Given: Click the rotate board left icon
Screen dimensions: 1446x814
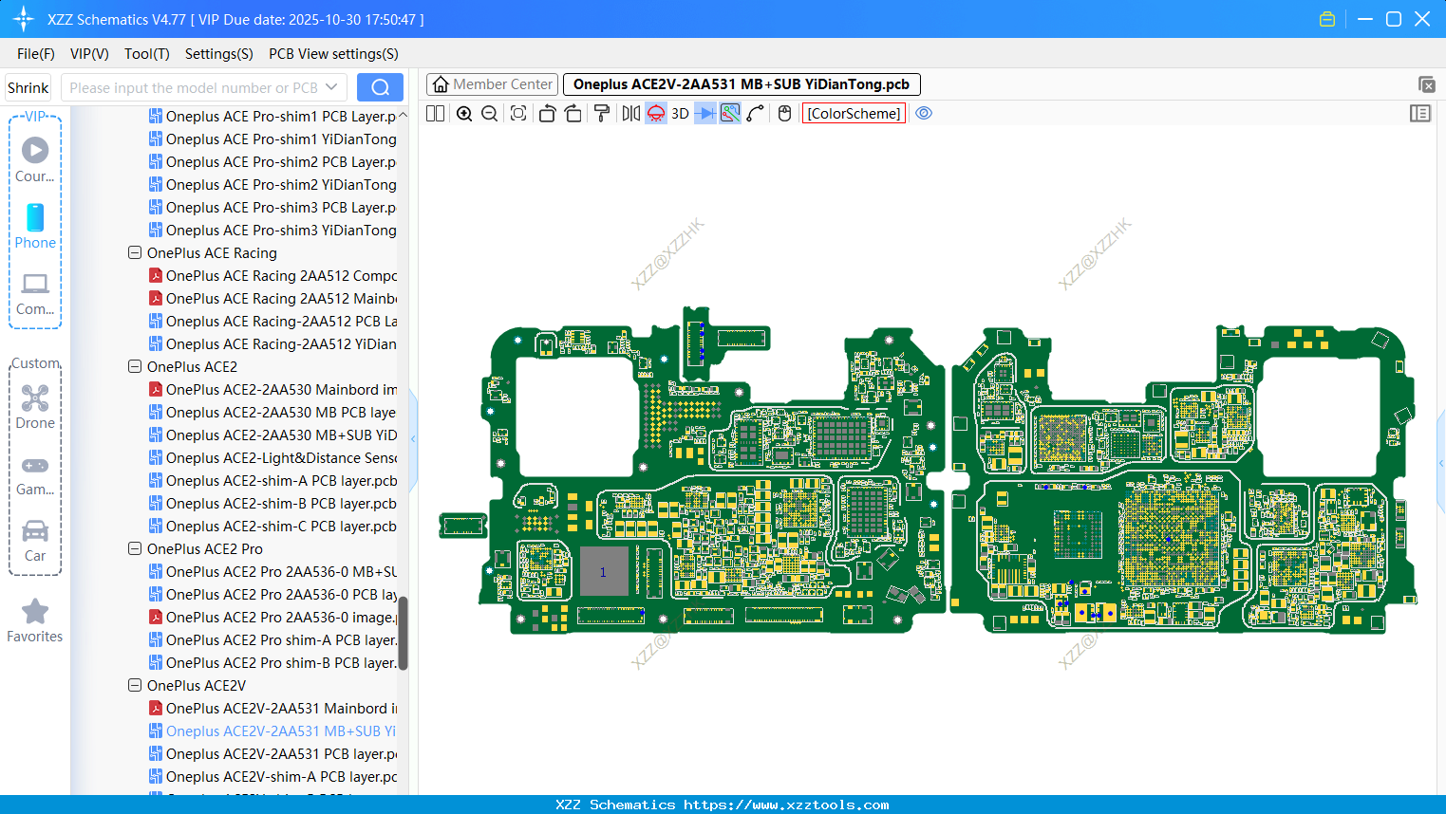Looking at the screenshot, I should (x=547, y=113).
